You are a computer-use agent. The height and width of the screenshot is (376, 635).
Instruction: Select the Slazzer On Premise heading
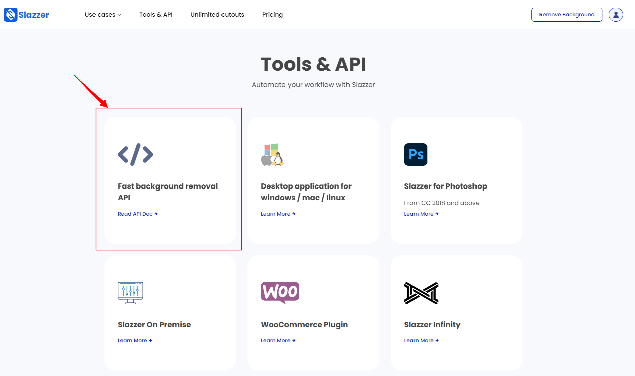point(154,325)
